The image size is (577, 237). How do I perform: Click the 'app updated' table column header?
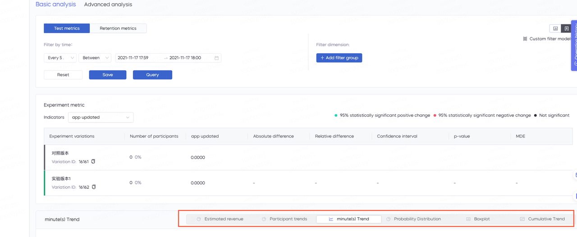[x=205, y=136]
